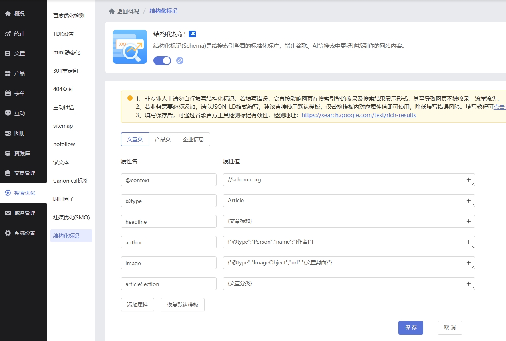Click 恢复默认模板 button

(182, 305)
